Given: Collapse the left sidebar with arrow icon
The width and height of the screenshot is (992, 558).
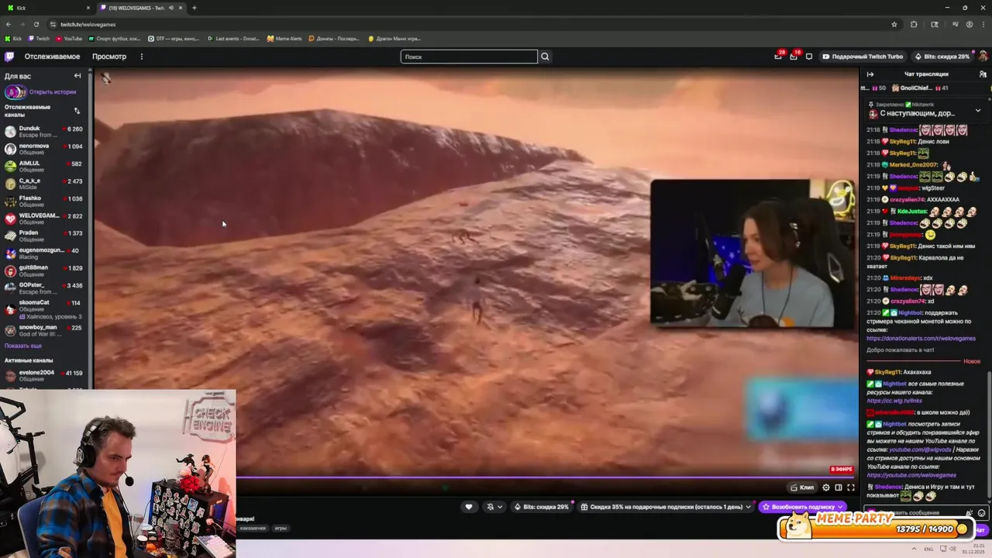Looking at the screenshot, I should coord(77,76).
